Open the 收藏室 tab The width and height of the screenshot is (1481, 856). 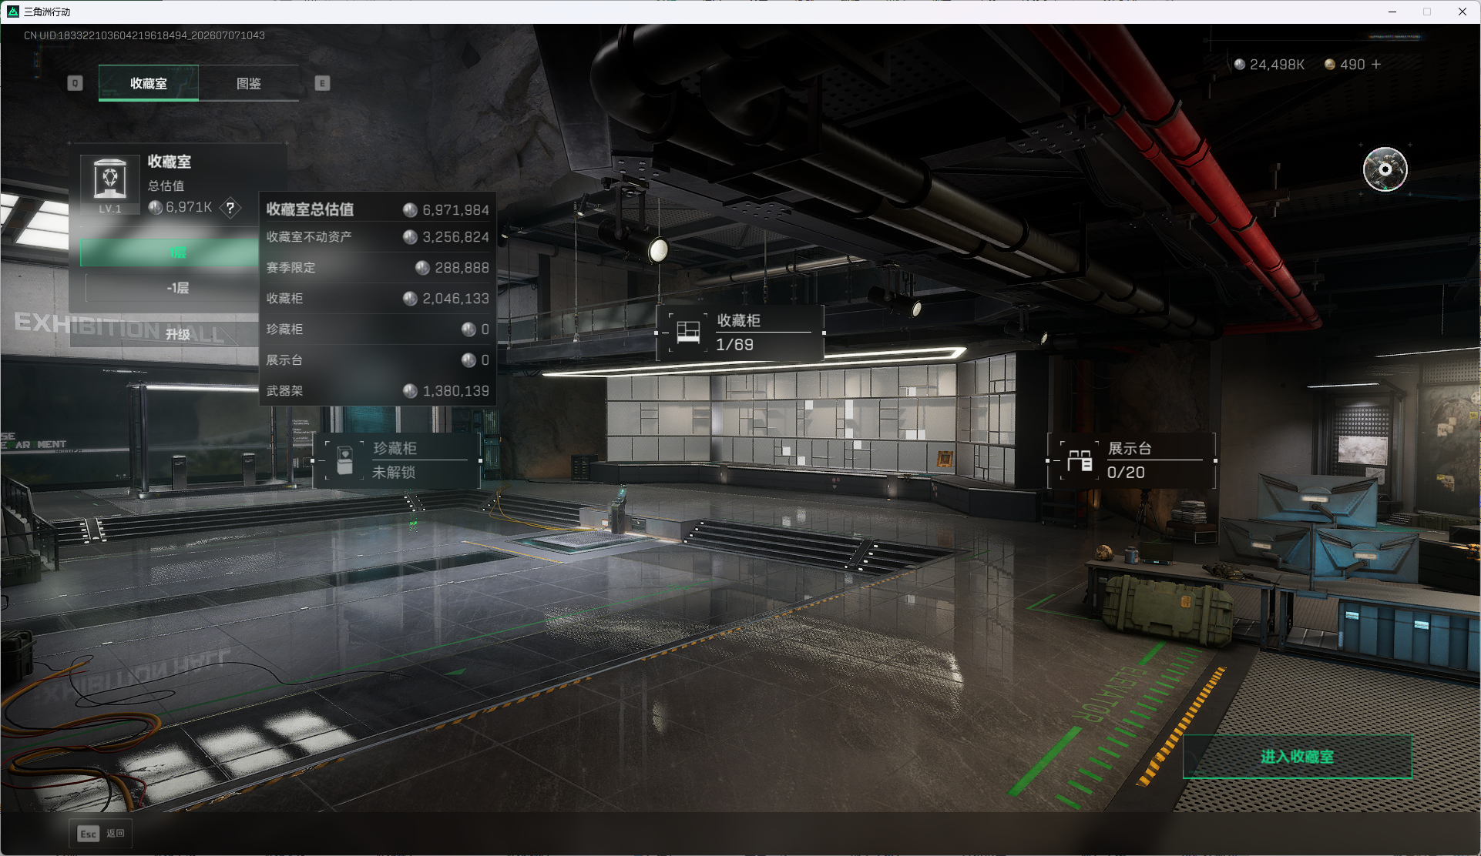(149, 83)
